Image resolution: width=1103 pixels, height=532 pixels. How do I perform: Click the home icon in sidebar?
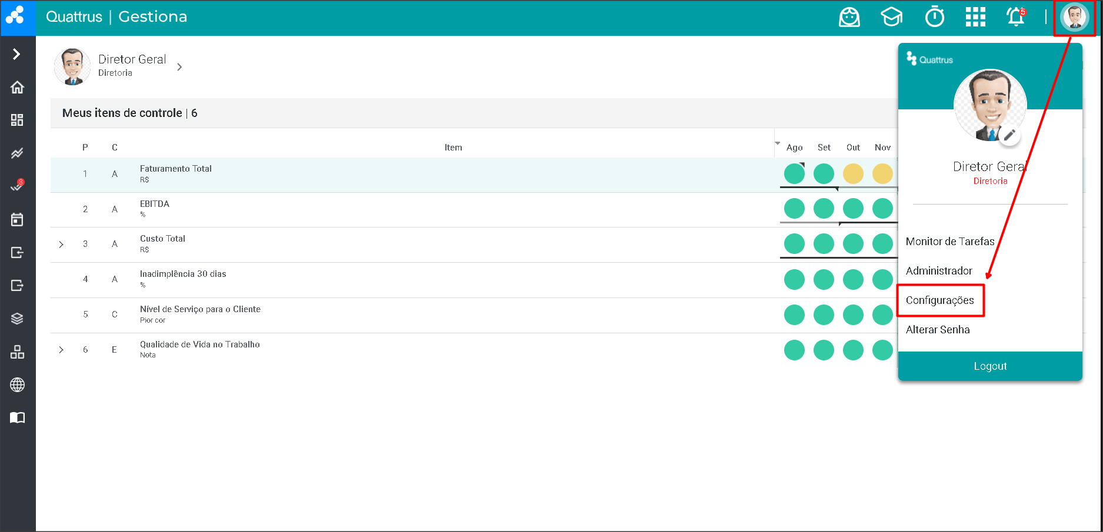click(17, 88)
